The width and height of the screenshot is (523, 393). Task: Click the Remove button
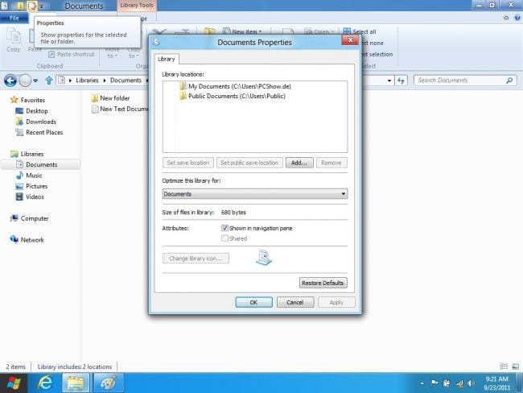tap(332, 163)
